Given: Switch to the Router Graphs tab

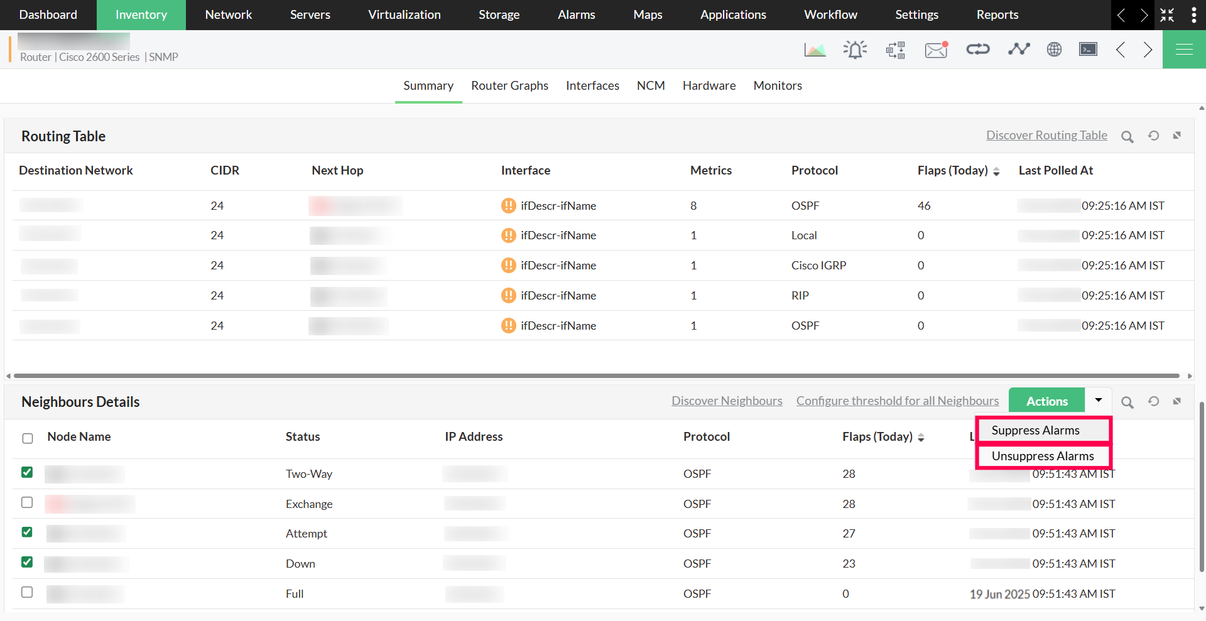Looking at the screenshot, I should coord(510,85).
